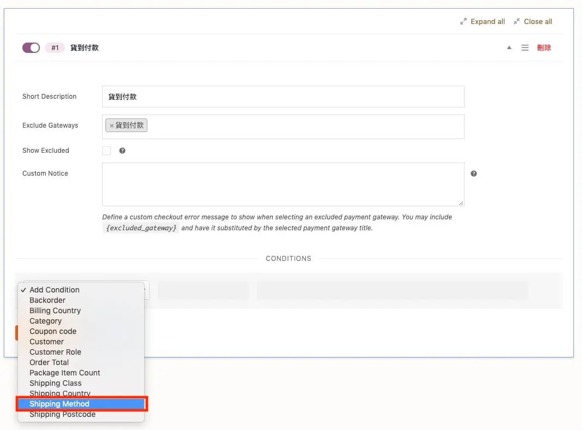Choose Shipping Country condition
This screenshot has width=582, height=430.
click(81, 393)
